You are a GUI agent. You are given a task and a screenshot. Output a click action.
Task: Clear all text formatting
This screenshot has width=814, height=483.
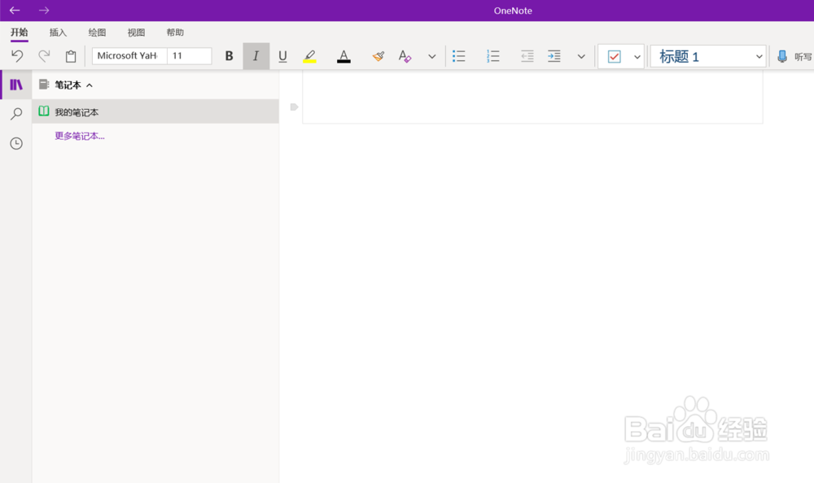click(405, 56)
